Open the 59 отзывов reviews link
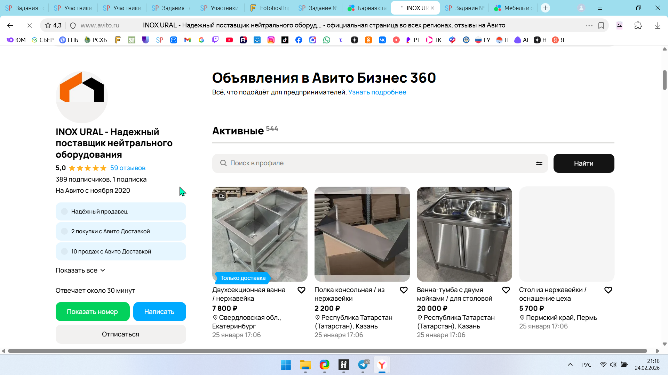Viewport: 668px width, 375px height. 128,168
